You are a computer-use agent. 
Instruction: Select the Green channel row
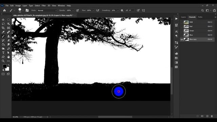click(197, 31)
